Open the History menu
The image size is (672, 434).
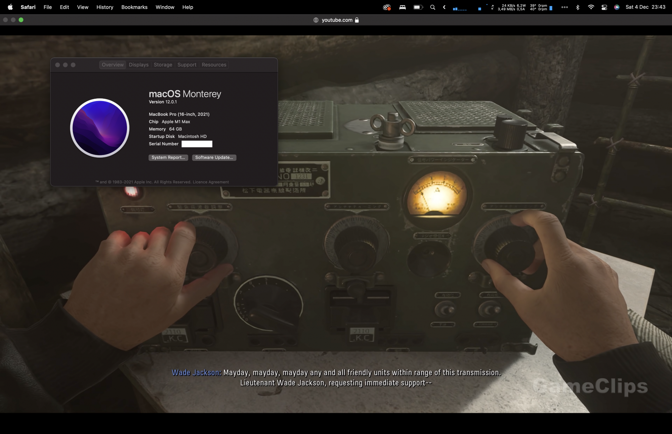click(104, 7)
